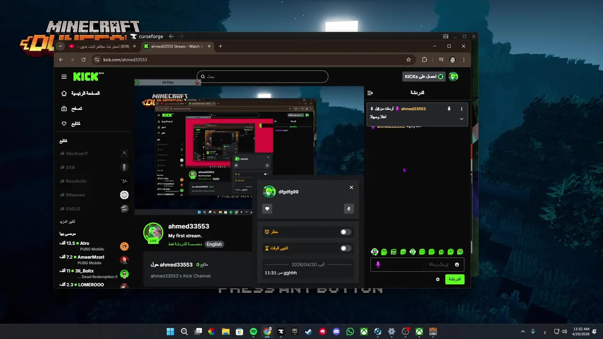
Task: Click the heart button on dfgdfg99 card
Action: tap(268, 209)
